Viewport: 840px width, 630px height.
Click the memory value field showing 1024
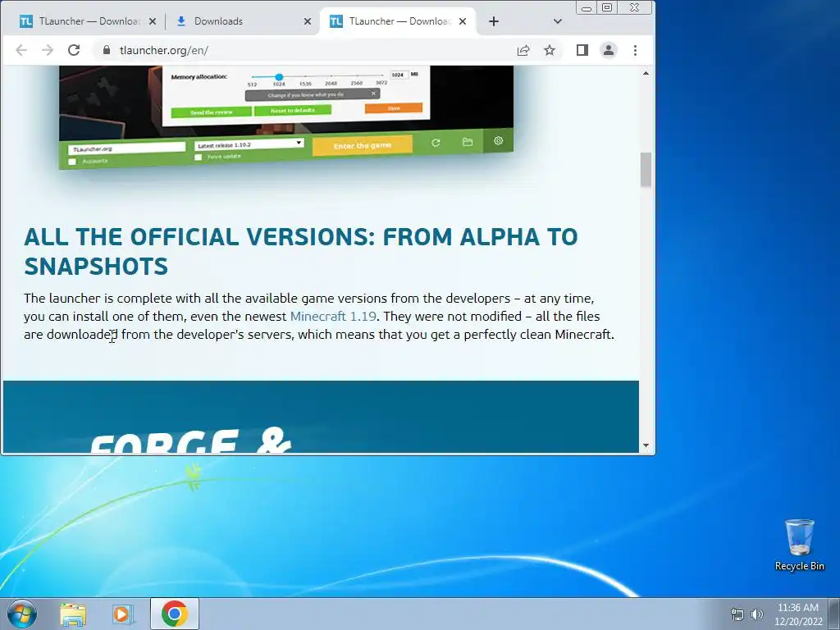click(x=399, y=75)
